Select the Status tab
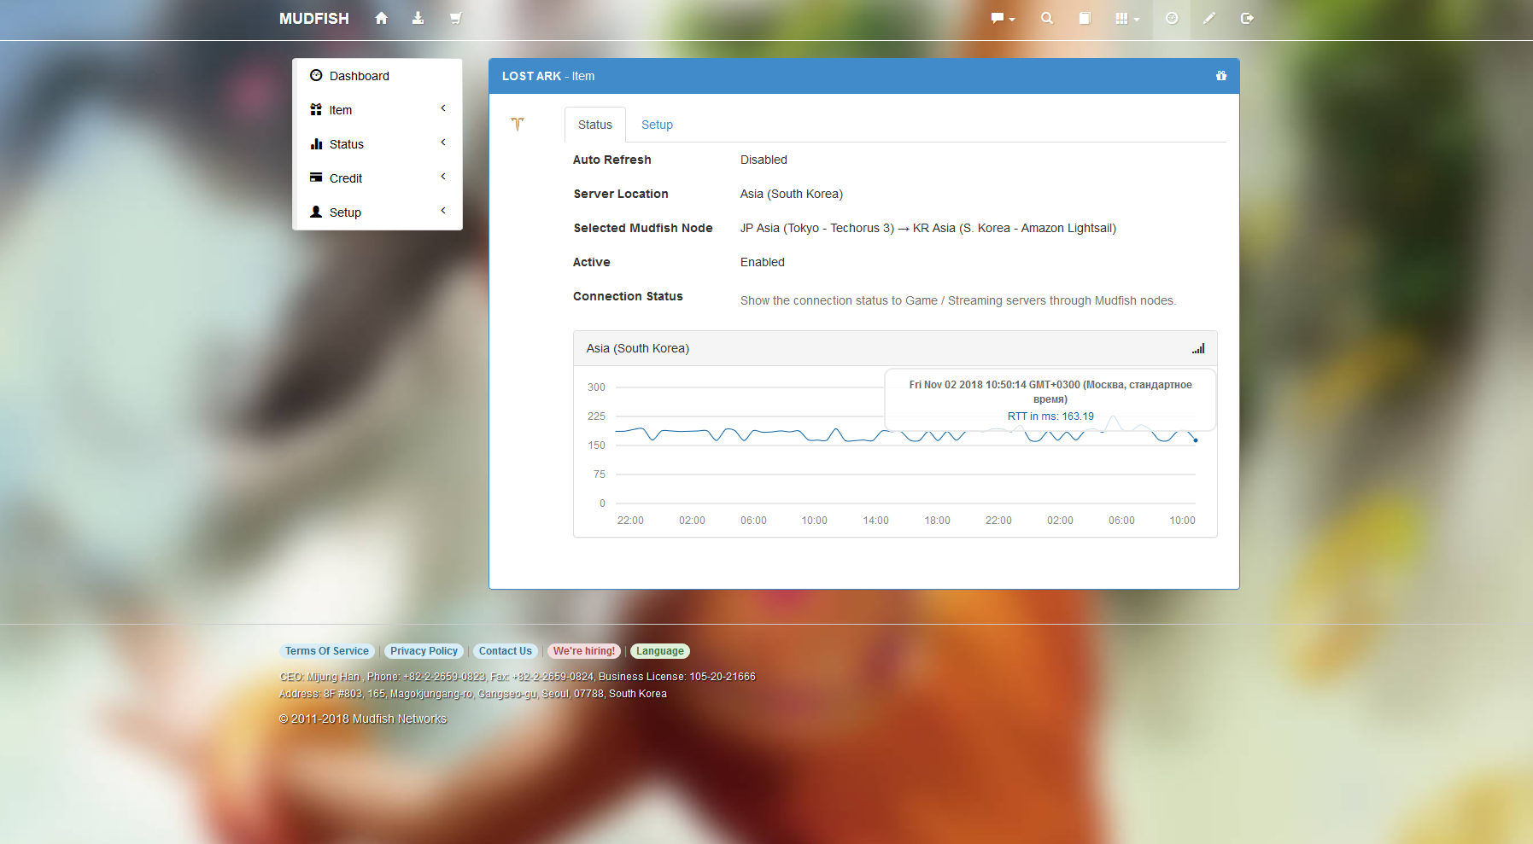Viewport: 1533px width, 844px height. pos(594,125)
